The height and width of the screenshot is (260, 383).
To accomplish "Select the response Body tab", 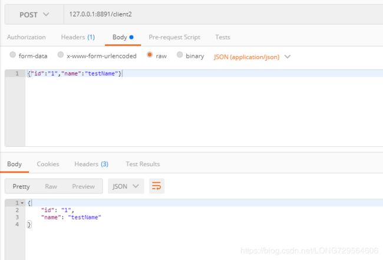I will tap(14, 164).
